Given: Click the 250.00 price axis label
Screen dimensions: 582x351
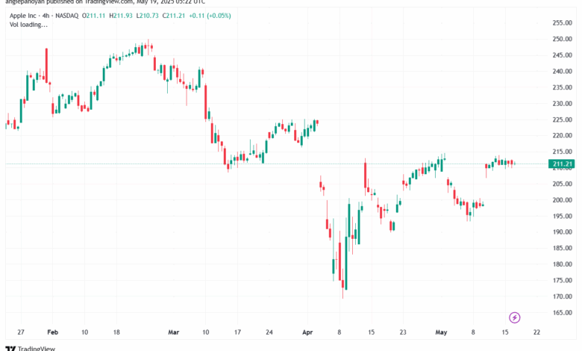Looking at the screenshot, I should tap(562, 39).
